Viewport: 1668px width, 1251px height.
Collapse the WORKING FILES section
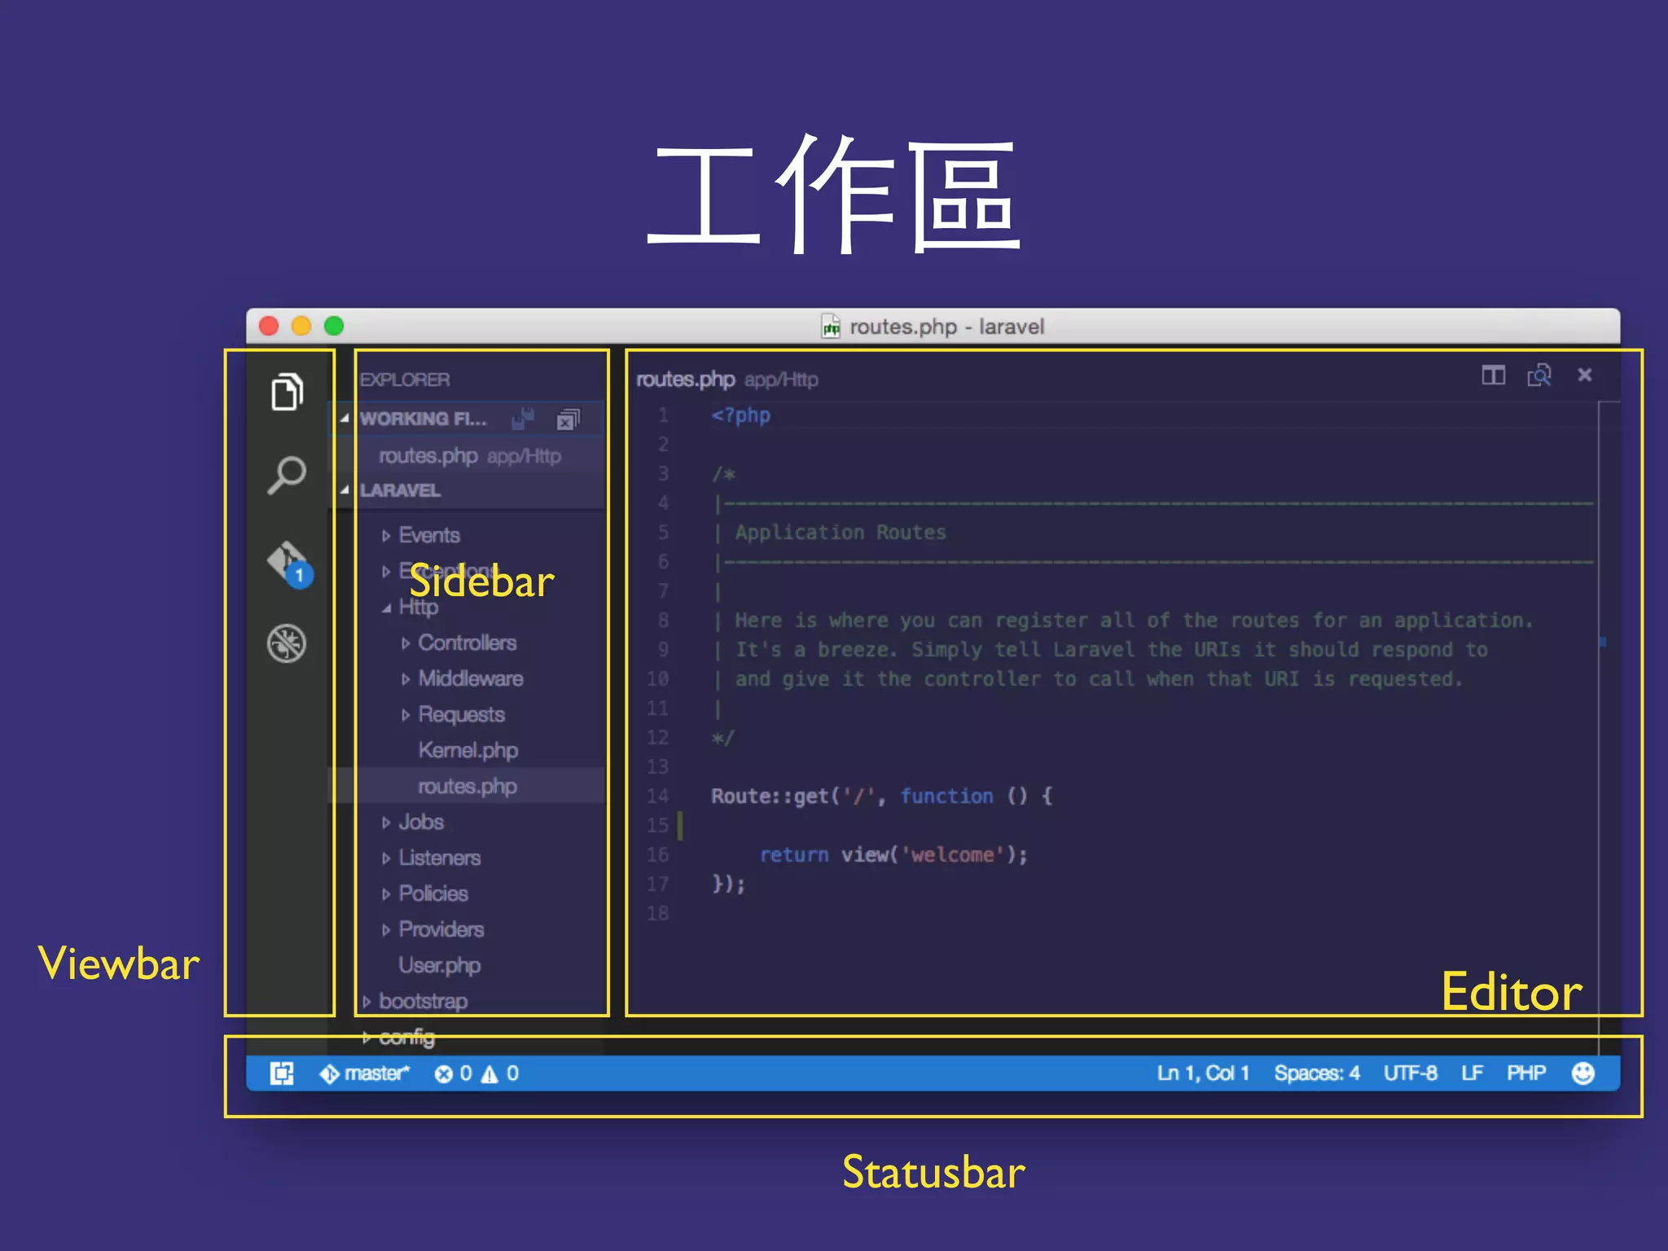point(345,418)
